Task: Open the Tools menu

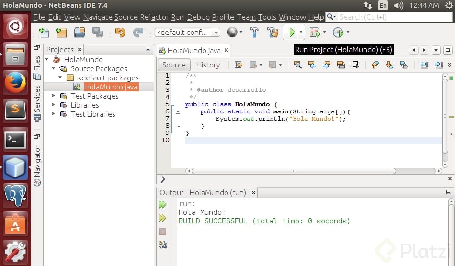Action: pyautogui.click(x=267, y=17)
